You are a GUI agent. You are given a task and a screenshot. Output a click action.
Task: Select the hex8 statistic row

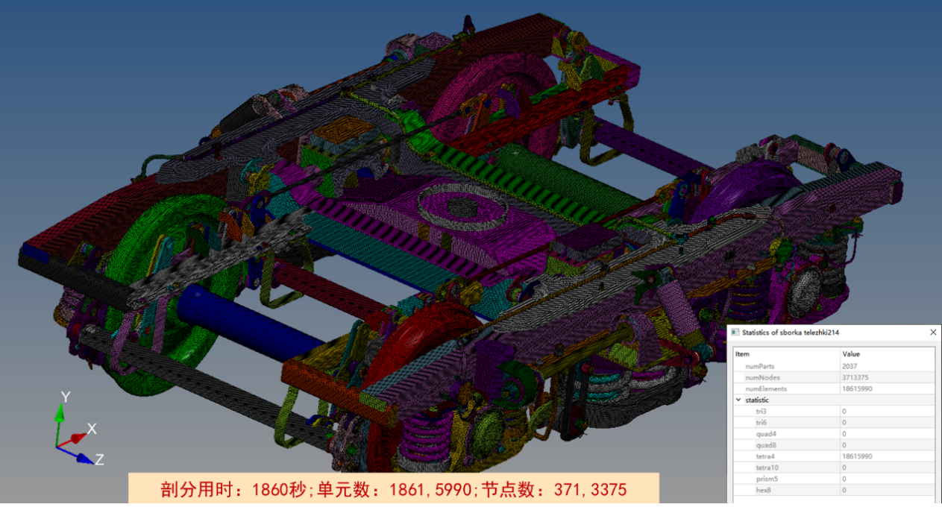762,490
